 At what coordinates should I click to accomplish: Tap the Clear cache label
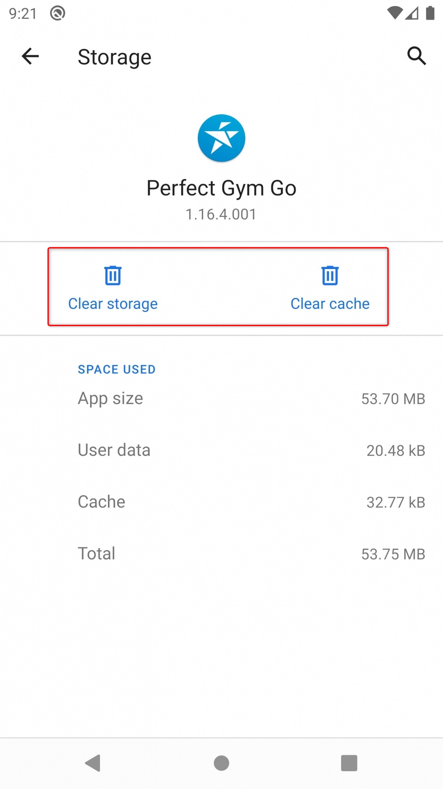[330, 304]
